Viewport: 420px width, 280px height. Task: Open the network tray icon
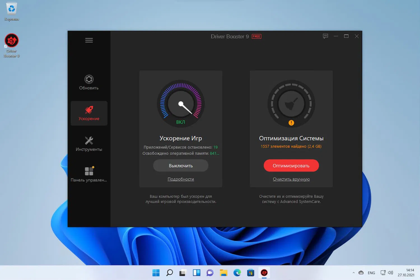(383, 273)
